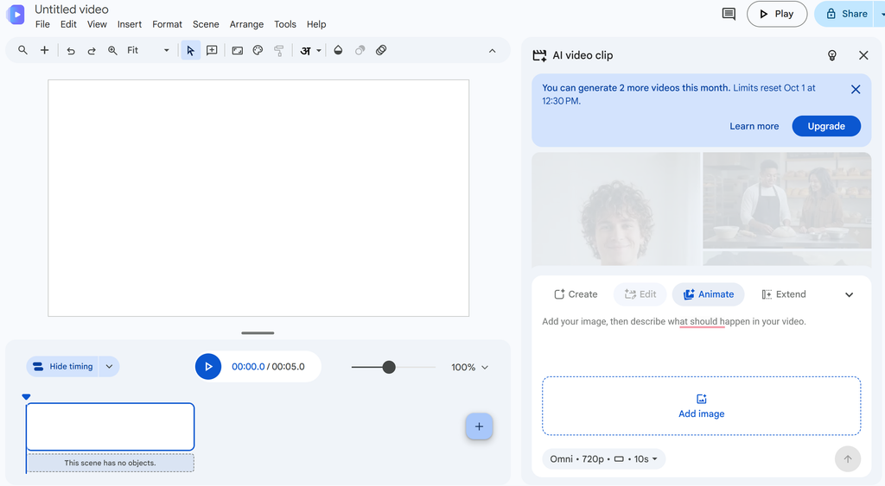This screenshot has width=885, height=486.
Task: Switch AI clip mode to Create
Action: coord(576,294)
